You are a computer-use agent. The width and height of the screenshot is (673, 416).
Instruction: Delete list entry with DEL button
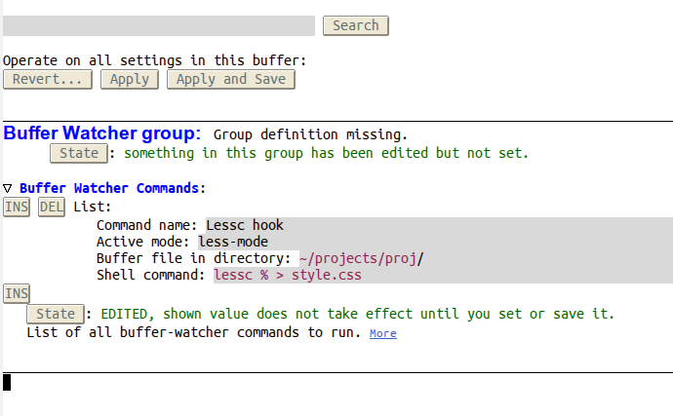[x=52, y=208]
